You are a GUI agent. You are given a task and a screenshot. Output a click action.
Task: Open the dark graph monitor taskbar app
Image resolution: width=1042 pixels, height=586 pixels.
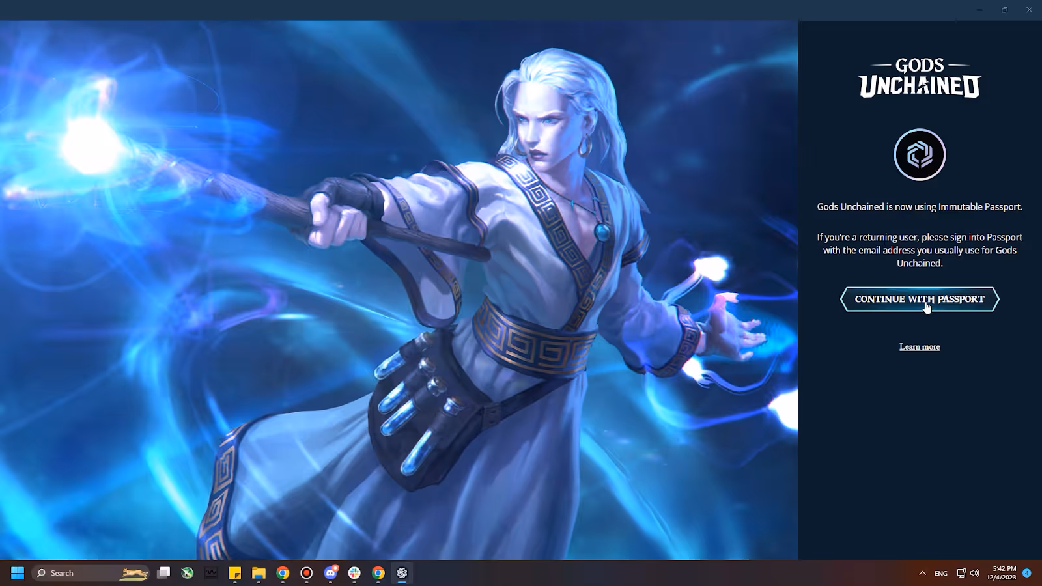[211, 573]
